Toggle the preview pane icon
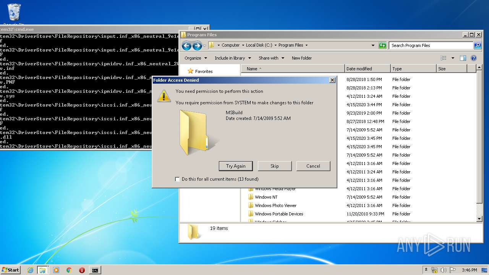The height and width of the screenshot is (275, 489). pyautogui.click(x=463, y=58)
